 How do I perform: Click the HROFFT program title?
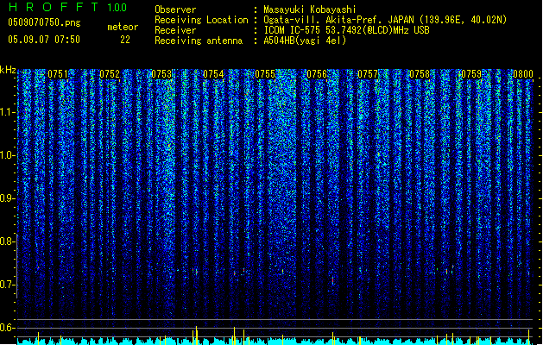click(x=54, y=7)
